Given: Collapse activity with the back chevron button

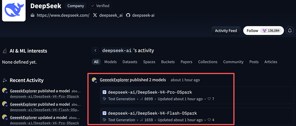Looking at the screenshot, I should pyautogui.click(x=95, y=50).
